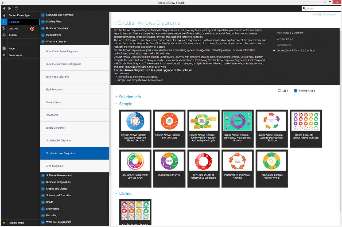The height and width of the screenshot is (227, 342).
Task: Open Emergency Management Exercise Cycle sample
Action: coord(135,168)
